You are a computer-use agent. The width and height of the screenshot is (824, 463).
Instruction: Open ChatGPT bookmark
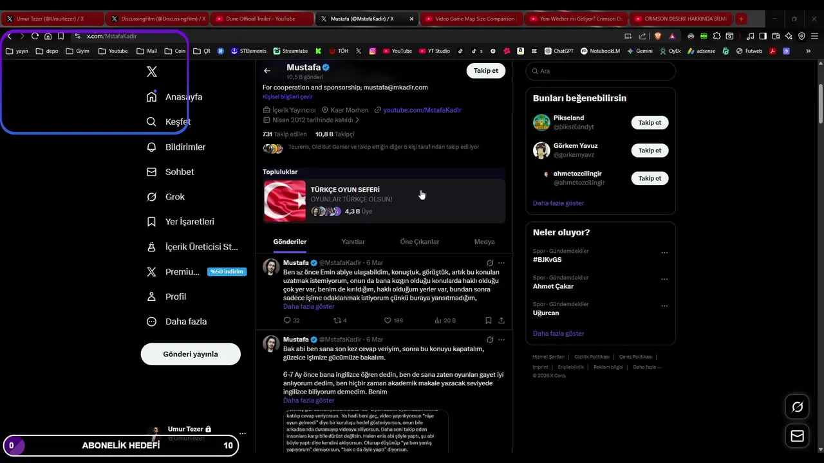[559, 51]
